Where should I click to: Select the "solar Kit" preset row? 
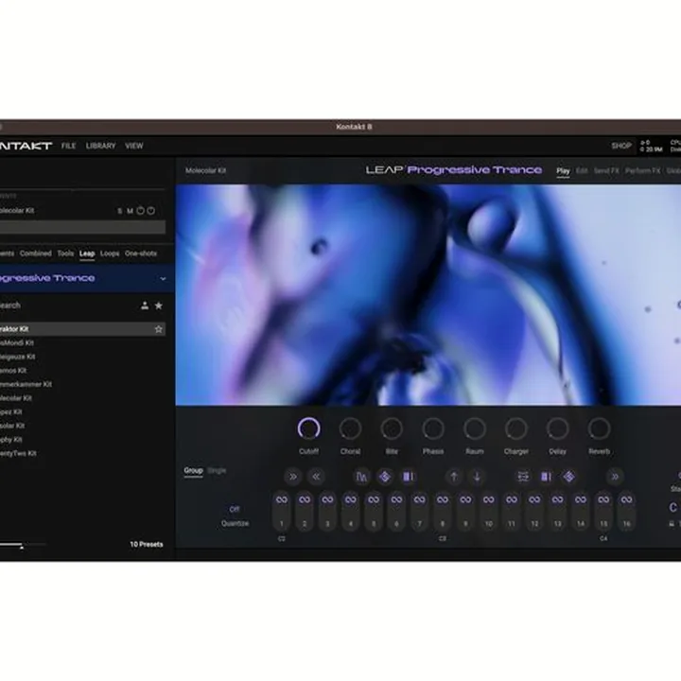coord(82,426)
